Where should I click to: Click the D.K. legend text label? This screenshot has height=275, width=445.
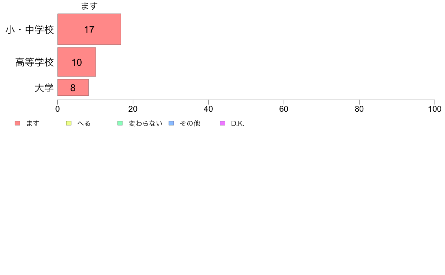237,123
